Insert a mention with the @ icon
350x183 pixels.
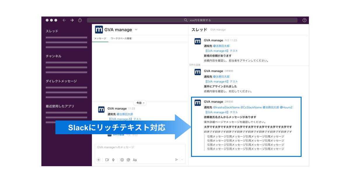click(128, 160)
